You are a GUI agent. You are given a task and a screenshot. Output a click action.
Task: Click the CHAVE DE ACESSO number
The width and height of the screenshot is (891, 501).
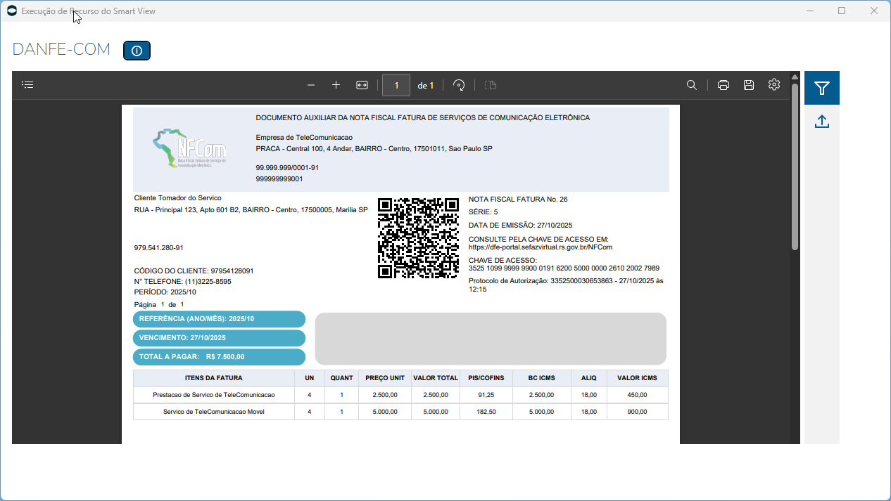[x=564, y=268]
